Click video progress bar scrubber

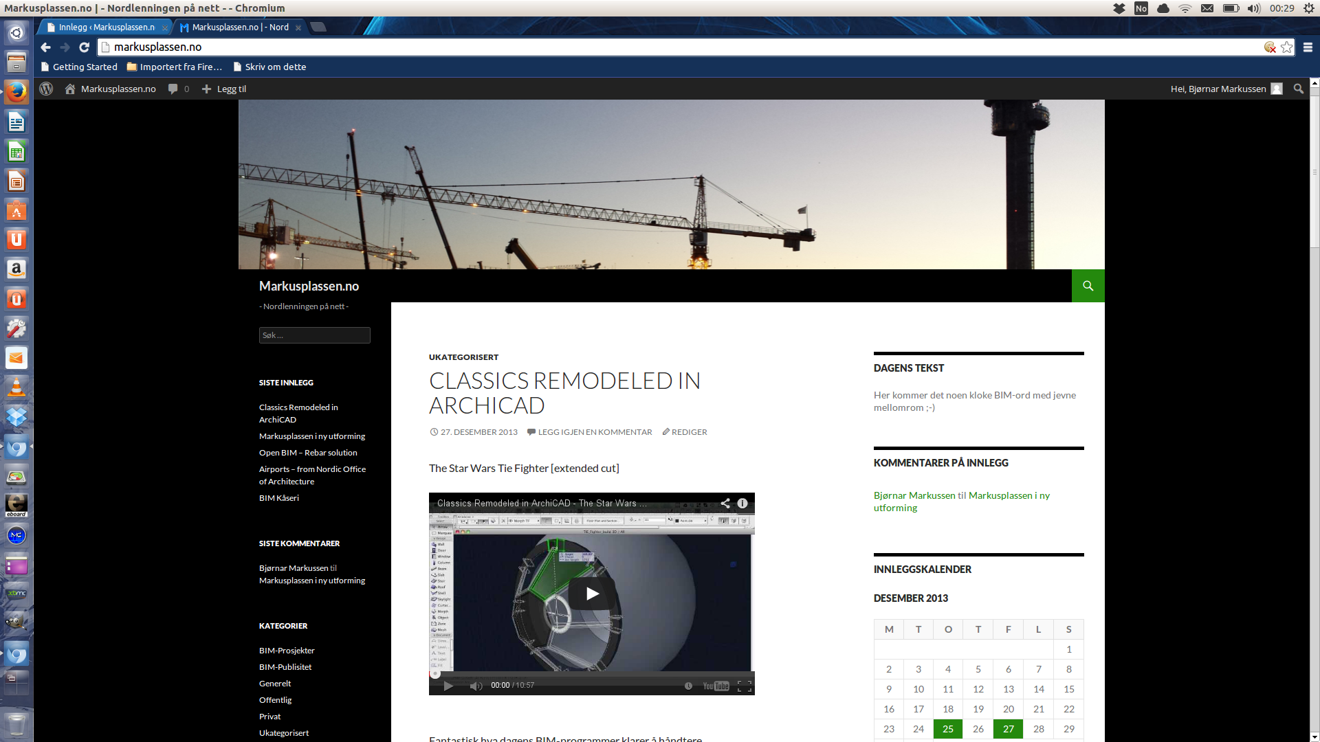click(435, 674)
